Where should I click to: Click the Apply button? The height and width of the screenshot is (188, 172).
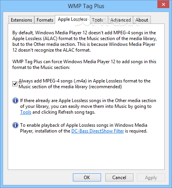(x=151, y=178)
